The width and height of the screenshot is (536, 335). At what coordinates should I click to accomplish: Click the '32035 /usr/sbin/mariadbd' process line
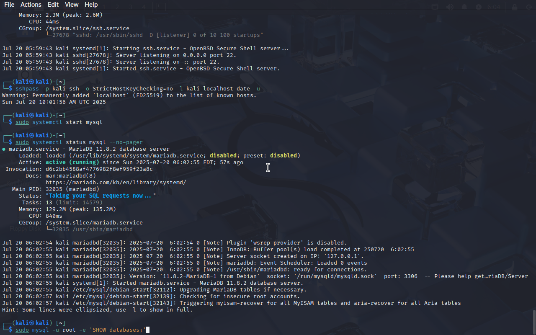coord(89,229)
